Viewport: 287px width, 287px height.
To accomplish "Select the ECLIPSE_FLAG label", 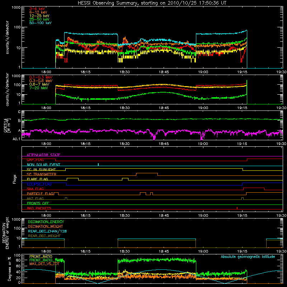I will 39,184.
